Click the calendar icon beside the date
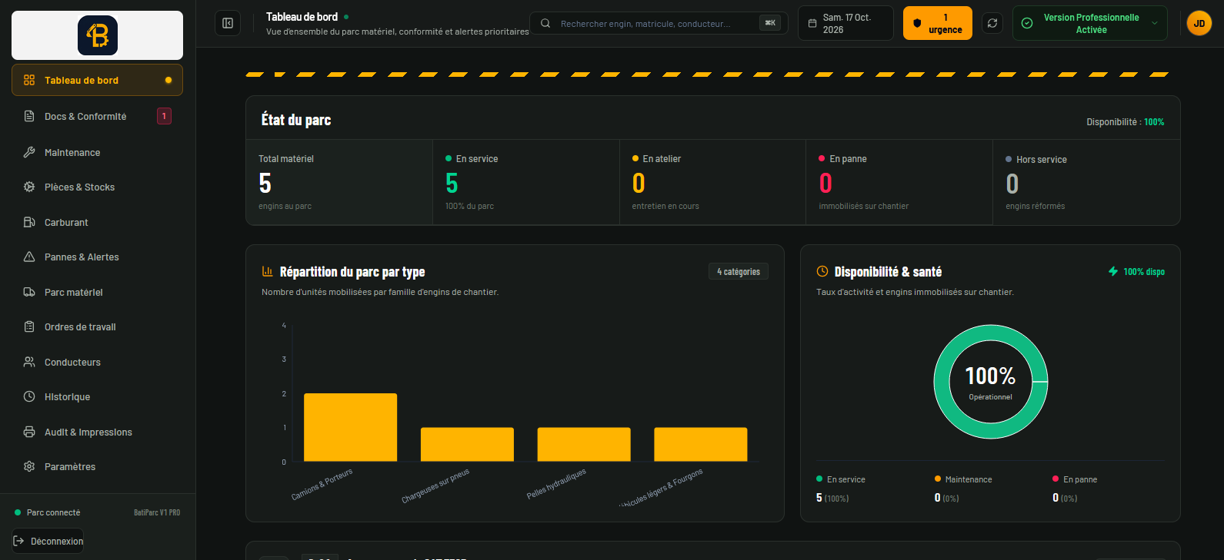This screenshot has width=1224, height=560. pos(812,23)
